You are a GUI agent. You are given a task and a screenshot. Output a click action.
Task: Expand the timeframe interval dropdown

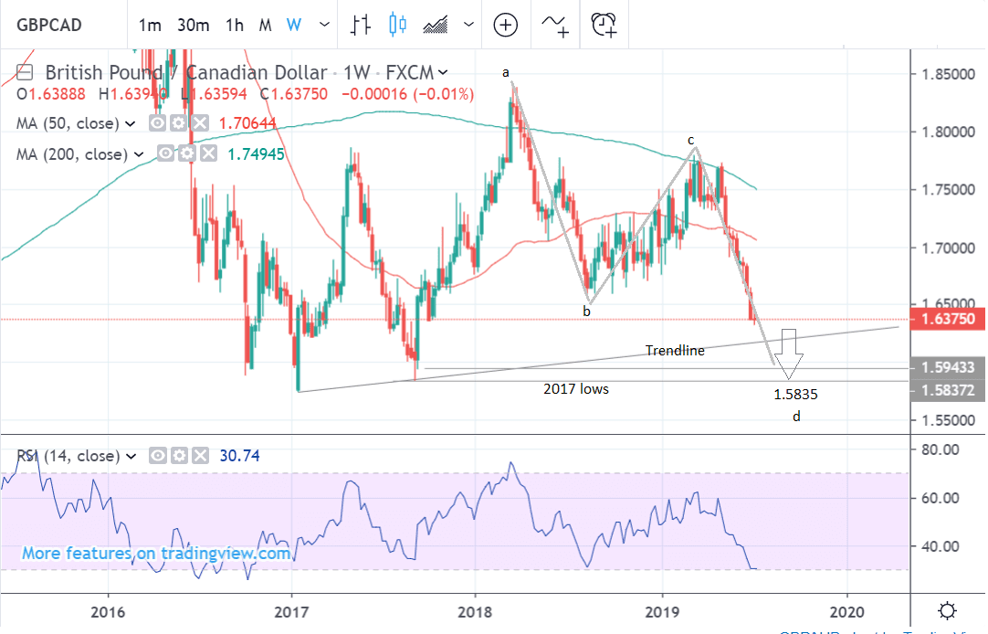click(321, 26)
